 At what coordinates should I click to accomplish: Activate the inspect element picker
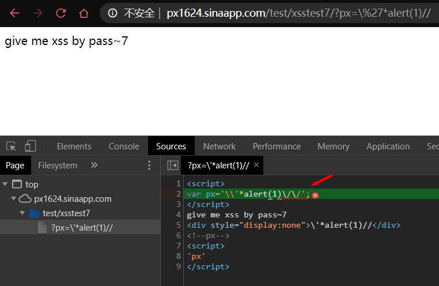(x=12, y=146)
